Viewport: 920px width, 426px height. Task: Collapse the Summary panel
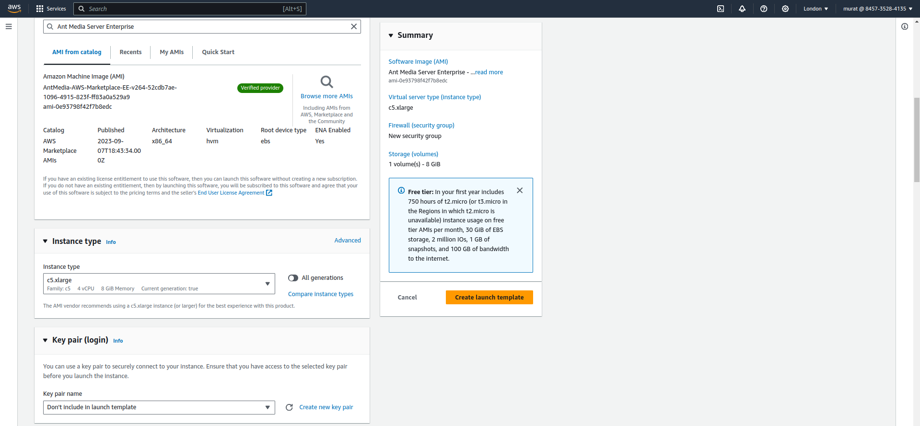(391, 35)
